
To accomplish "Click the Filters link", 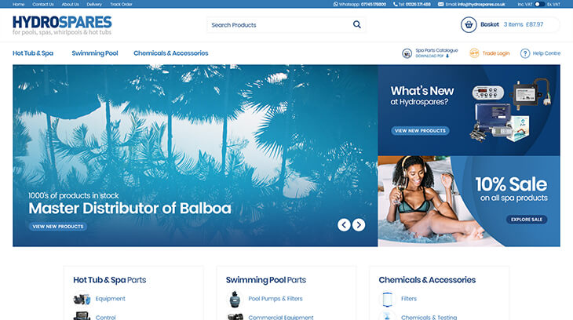I will (x=409, y=299).
